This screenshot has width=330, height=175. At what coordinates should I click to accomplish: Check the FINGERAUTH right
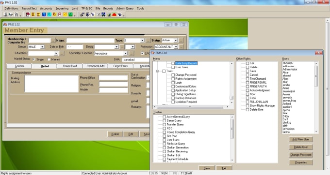247,87
